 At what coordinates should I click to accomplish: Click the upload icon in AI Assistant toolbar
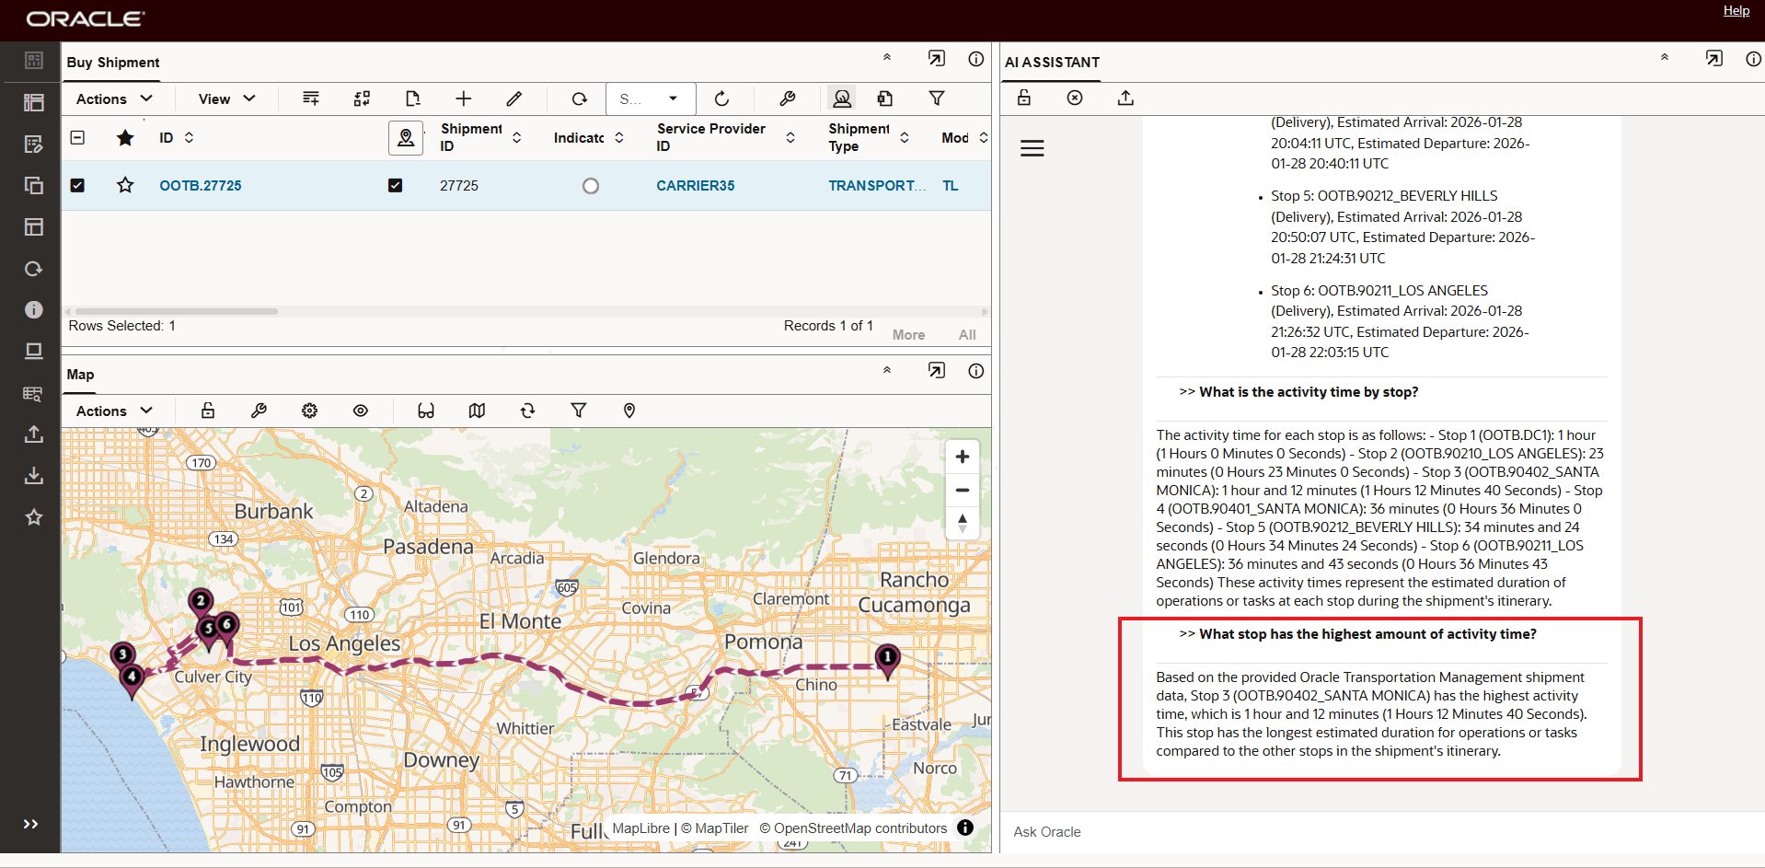tap(1125, 98)
